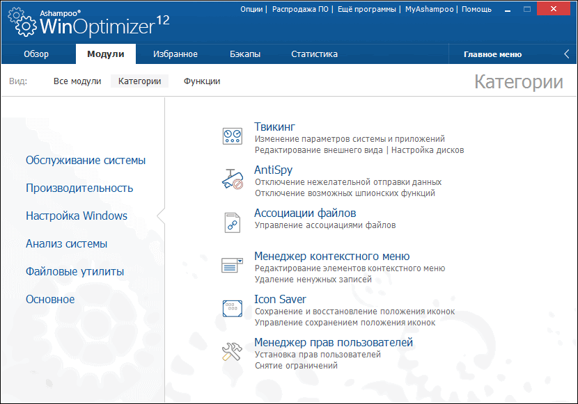
Task: Click 'Управление сохранением положения иконок' text
Action: click(345, 323)
